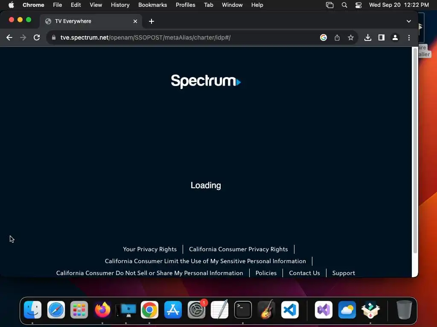Open Do Not Sell or Share link

(x=150, y=273)
